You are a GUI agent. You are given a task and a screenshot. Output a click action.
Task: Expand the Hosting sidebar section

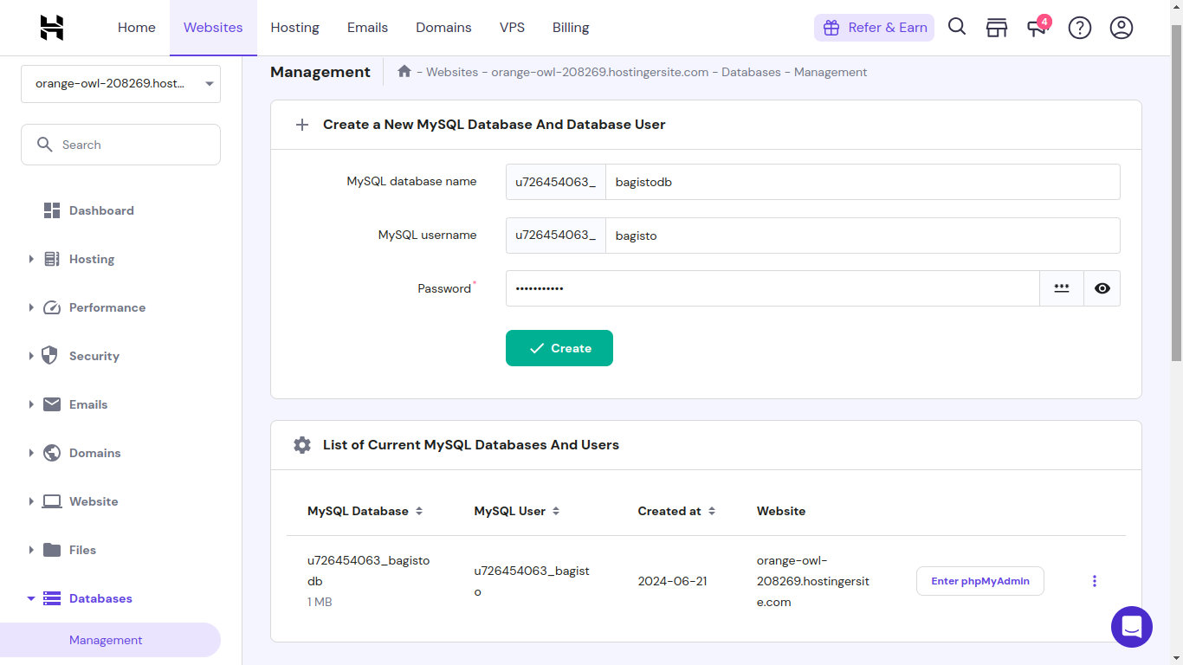coord(91,259)
